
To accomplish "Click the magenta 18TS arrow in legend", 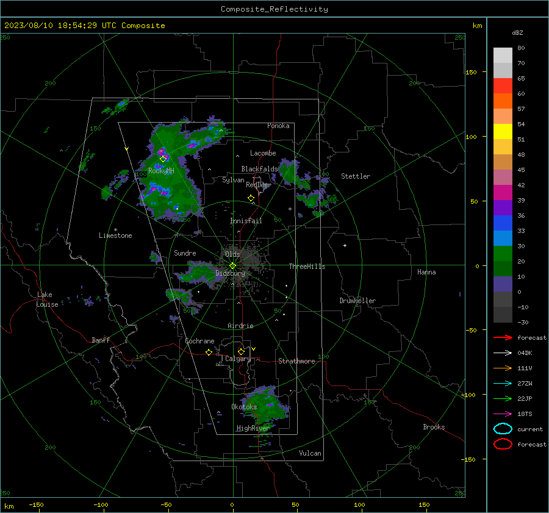I will [503, 414].
